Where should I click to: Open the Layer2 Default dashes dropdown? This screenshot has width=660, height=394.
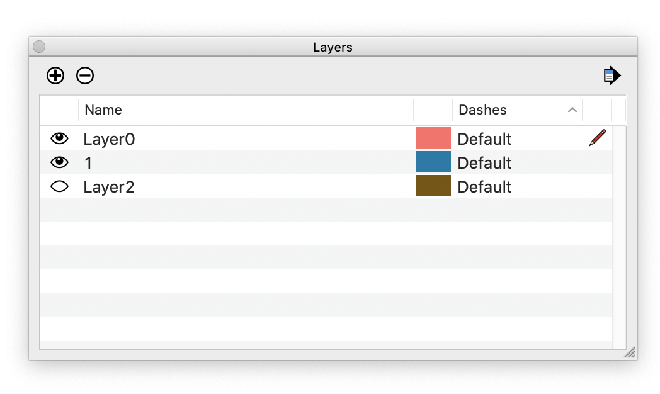tap(484, 187)
